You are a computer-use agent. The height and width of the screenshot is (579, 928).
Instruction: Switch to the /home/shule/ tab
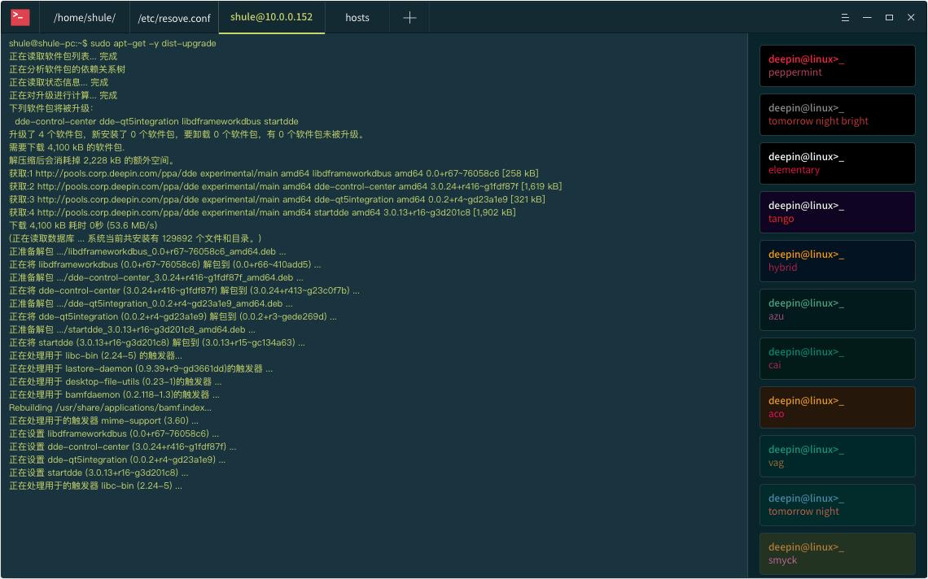[x=84, y=17]
